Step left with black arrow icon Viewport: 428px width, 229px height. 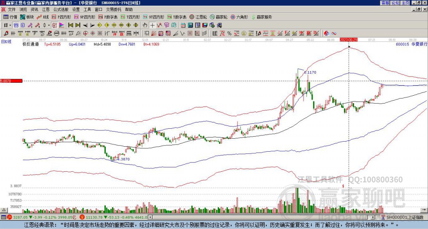coord(85,25)
